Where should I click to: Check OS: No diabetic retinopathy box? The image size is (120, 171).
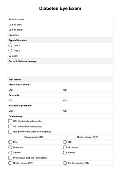pyautogui.click(x=10, y=126)
